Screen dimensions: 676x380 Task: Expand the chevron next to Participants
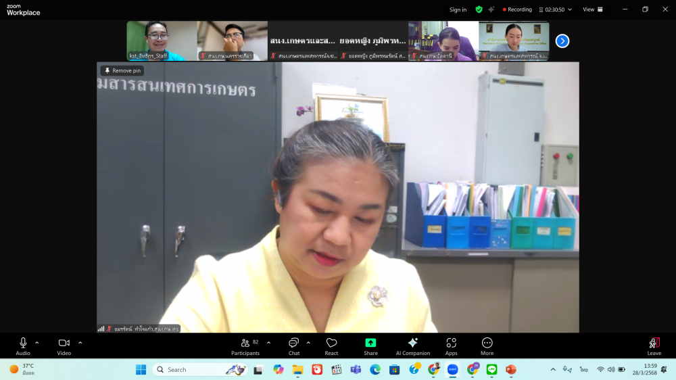[268, 343]
